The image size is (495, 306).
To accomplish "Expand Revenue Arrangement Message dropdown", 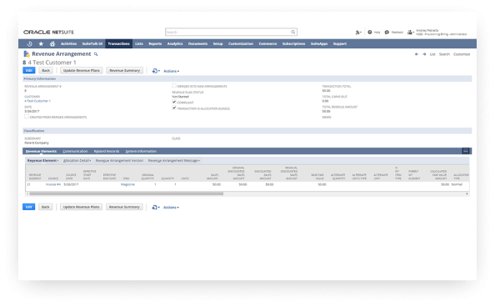I will point(174,161).
